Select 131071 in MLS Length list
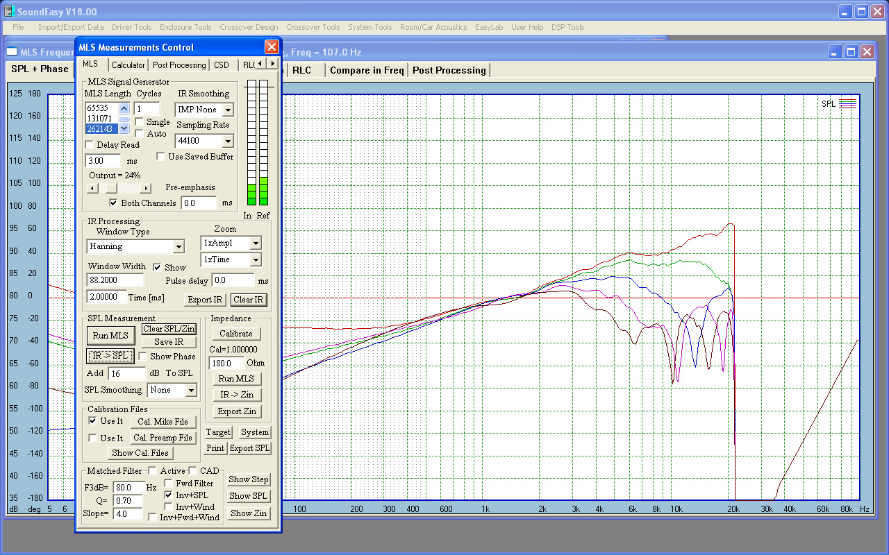889x555 pixels. [101, 119]
